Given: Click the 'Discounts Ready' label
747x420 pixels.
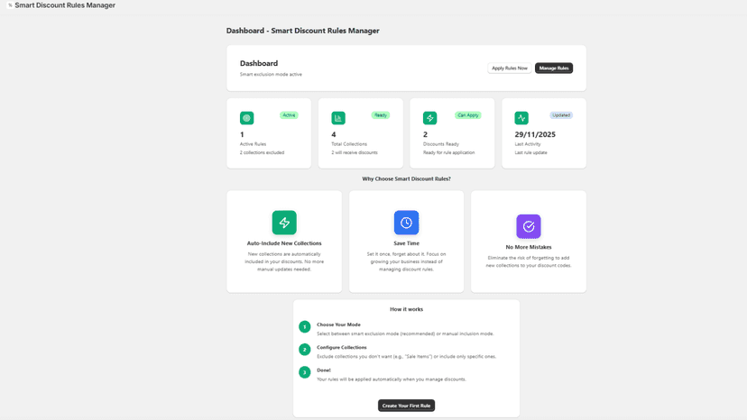Looking at the screenshot, I should 440,144.
